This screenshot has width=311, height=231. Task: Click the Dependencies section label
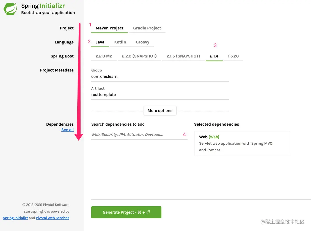60,124
